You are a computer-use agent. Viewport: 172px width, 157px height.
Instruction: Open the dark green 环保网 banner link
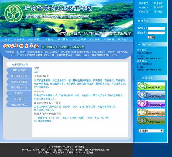click(151, 121)
